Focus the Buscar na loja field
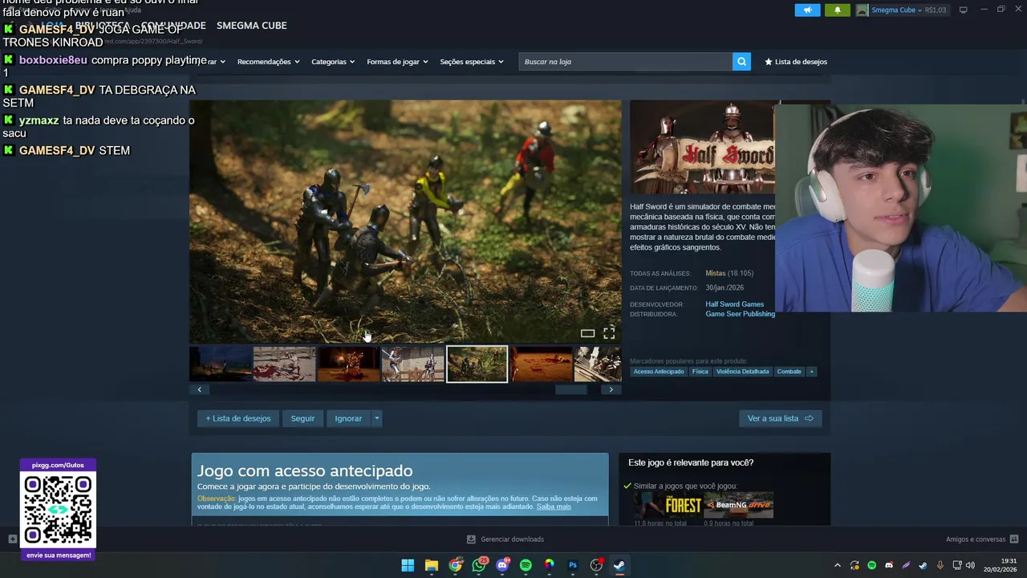Image resolution: width=1027 pixels, height=578 pixels. [625, 62]
